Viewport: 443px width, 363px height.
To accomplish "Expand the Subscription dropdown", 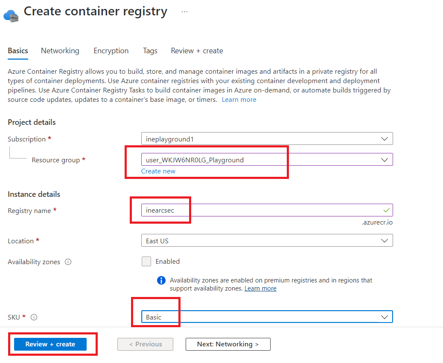I will (267, 139).
